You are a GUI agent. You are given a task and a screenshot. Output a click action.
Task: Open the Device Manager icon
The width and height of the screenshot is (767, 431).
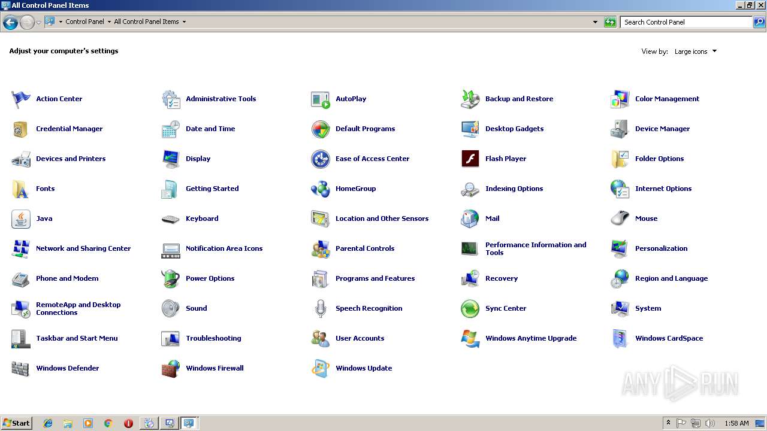tap(620, 129)
